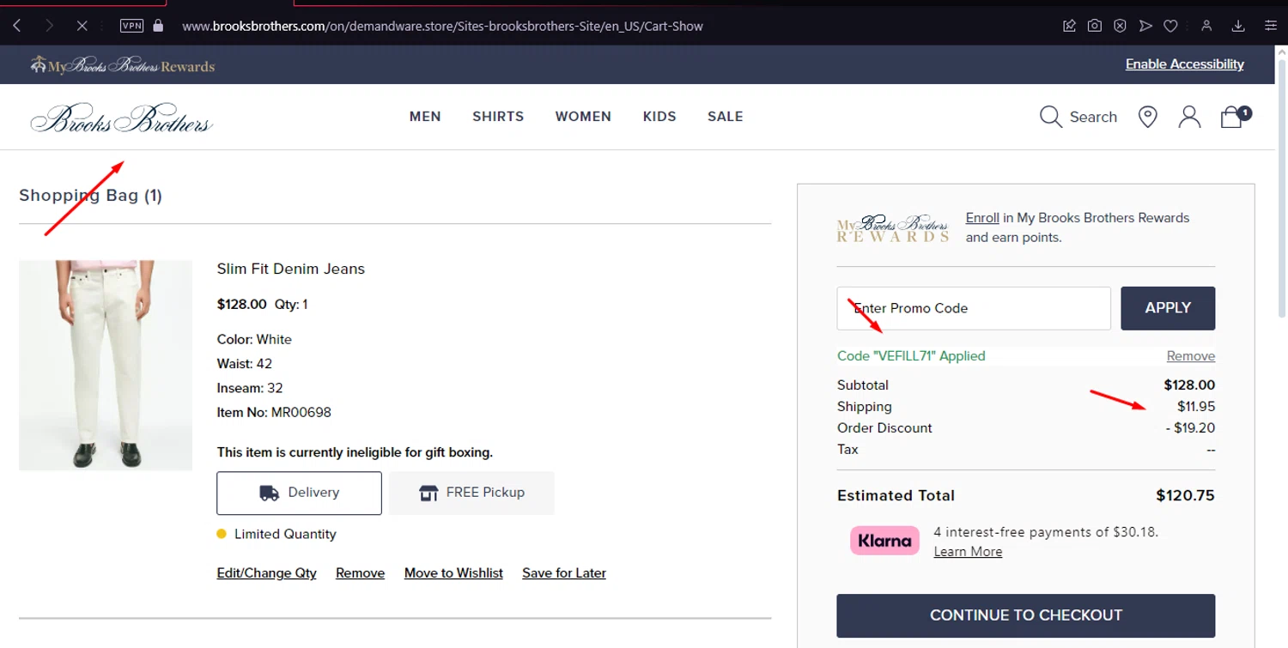Image resolution: width=1288 pixels, height=648 pixels.
Task: Click the magnifier Search icon
Action: pyautogui.click(x=1051, y=117)
